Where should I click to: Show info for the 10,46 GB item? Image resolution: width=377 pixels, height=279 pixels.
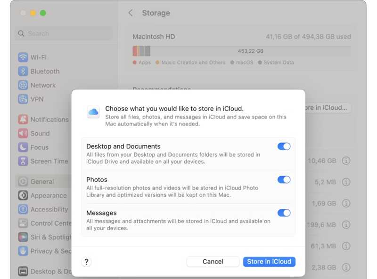click(x=346, y=161)
